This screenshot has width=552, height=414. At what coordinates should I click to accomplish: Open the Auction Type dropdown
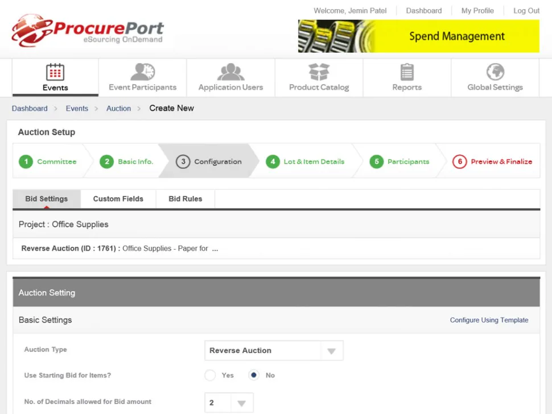tap(331, 350)
